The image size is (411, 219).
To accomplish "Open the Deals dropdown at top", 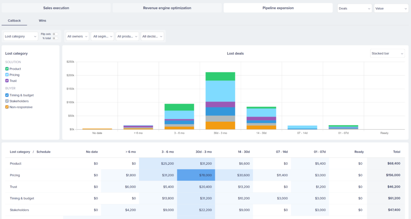I will pyautogui.click(x=354, y=8).
